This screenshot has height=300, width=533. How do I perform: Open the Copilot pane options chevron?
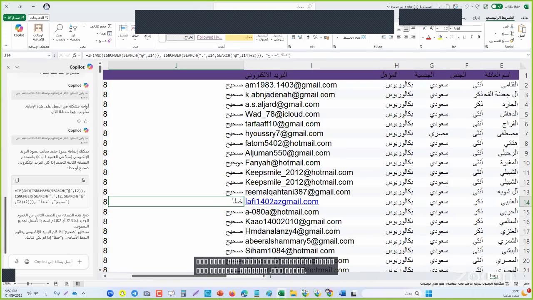[x=17, y=67]
